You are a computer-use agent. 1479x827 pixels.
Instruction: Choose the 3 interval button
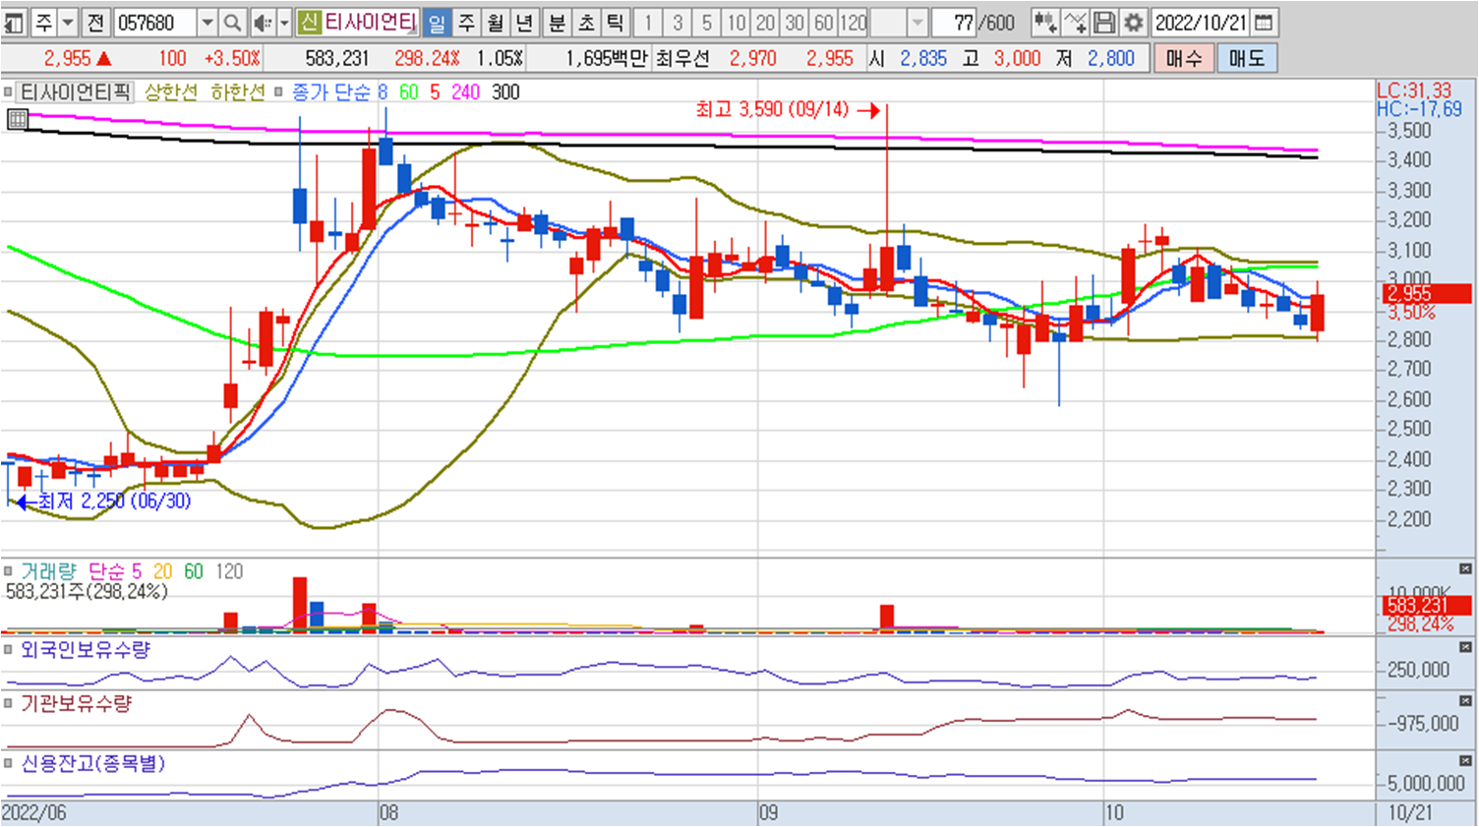[x=678, y=22]
